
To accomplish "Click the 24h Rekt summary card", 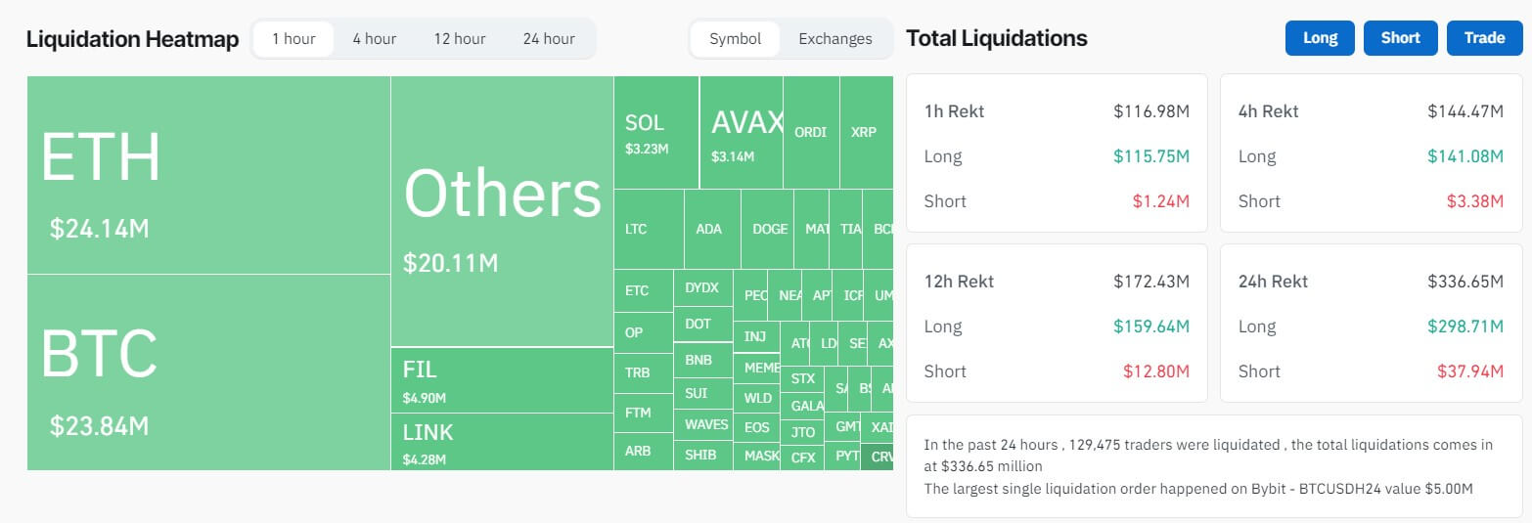I will click(x=1371, y=326).
